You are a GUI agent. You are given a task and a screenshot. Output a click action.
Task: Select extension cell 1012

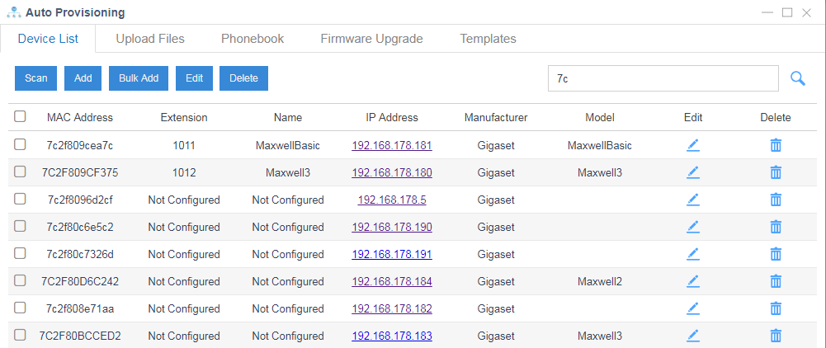click(184, 172)
